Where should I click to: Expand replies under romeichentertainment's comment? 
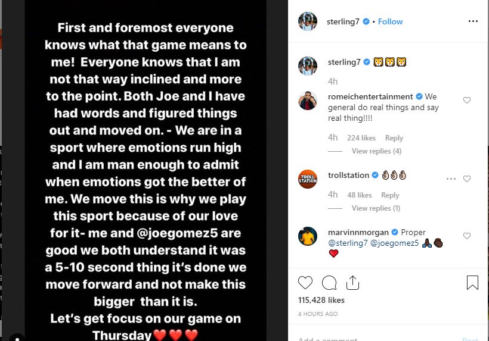coord(376,151)
